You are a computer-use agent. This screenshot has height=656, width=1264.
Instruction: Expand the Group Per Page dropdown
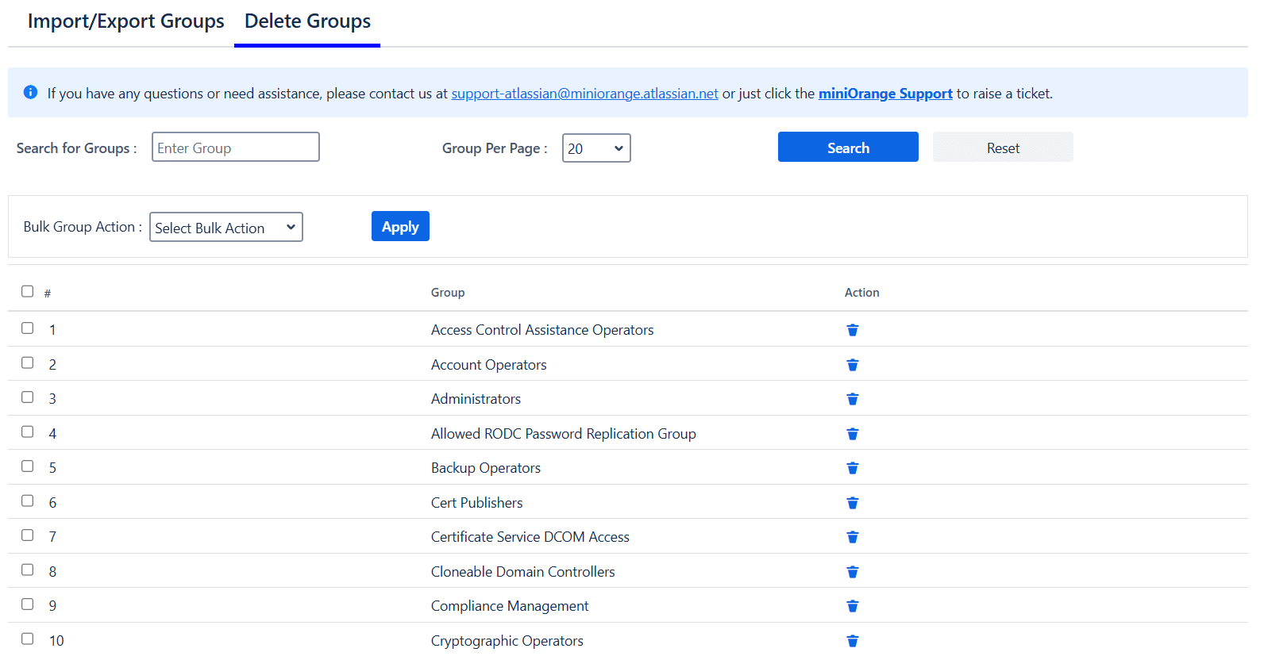coord(595,148)
